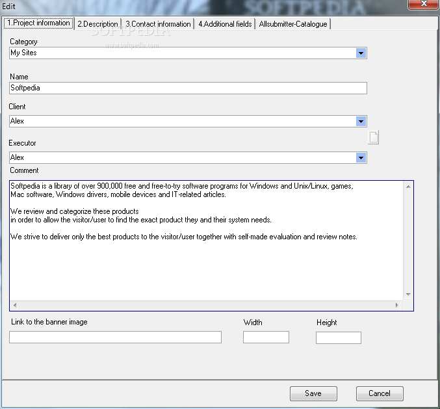This screenshot has height=409, width=440.
Task: Switch to the 2.Description tab
Action: (97, 24)
